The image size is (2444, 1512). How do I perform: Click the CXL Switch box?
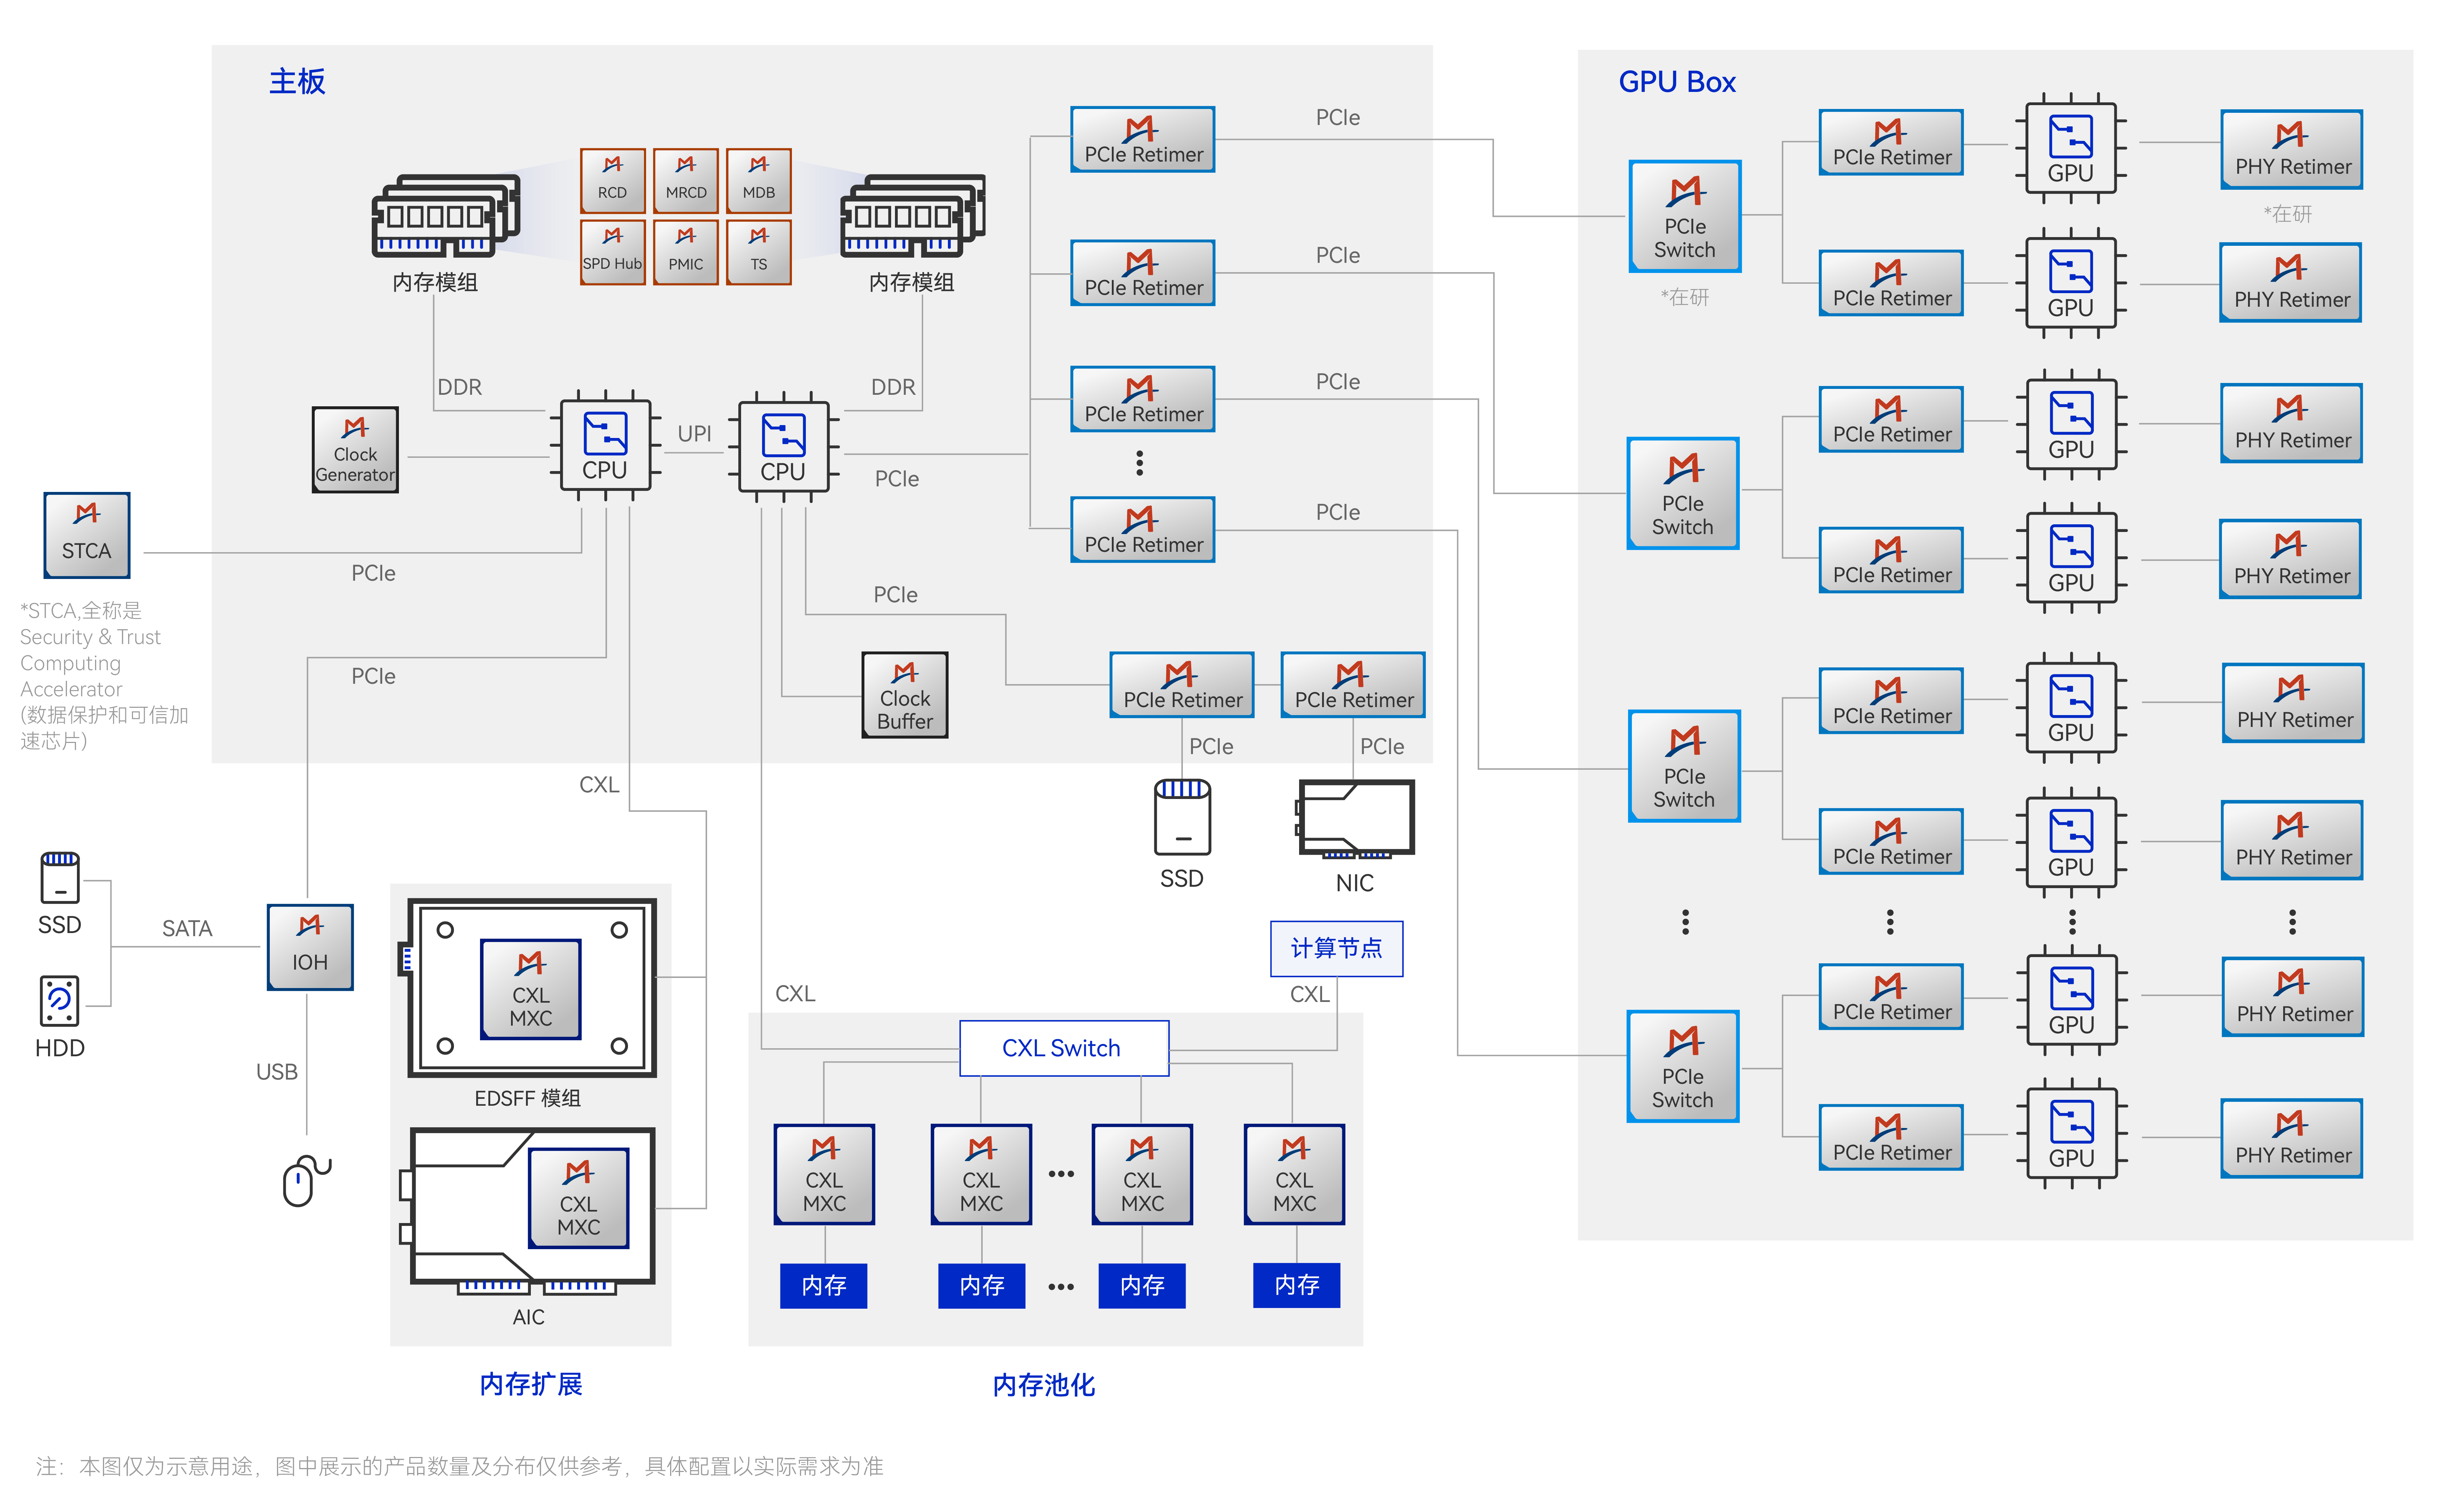1063,1048
